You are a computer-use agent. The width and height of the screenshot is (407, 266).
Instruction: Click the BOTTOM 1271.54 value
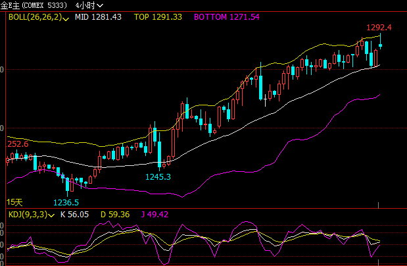(227, 17)
